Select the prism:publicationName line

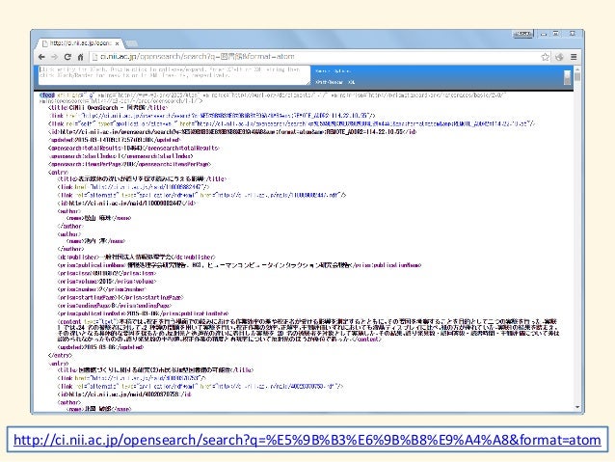tap(239, 265)
